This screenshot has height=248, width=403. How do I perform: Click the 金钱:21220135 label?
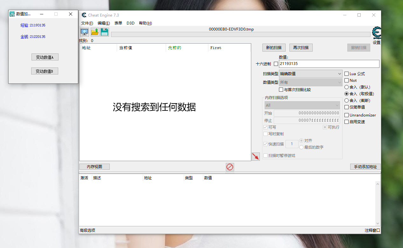[33, 37]
